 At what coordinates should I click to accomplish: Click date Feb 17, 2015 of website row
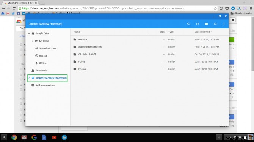click(207, 40)
